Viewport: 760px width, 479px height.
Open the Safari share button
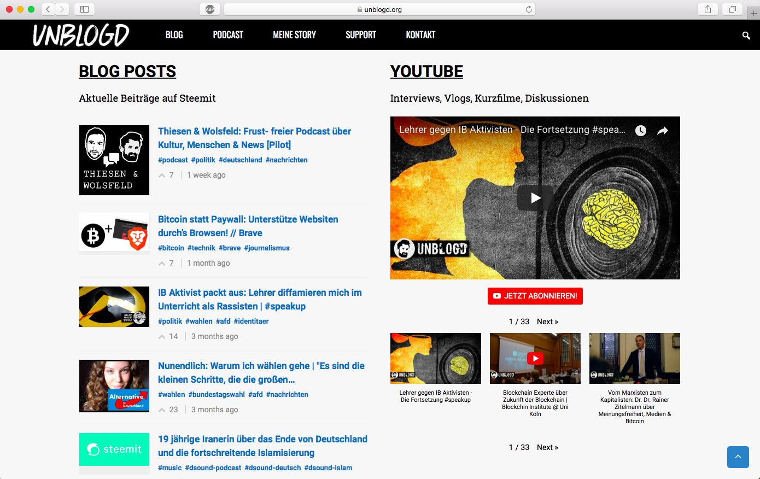pos(708,9)
